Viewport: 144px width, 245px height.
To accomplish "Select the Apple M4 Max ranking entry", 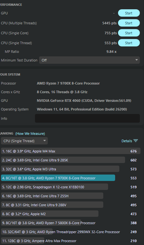I will [x=71, y=151].
